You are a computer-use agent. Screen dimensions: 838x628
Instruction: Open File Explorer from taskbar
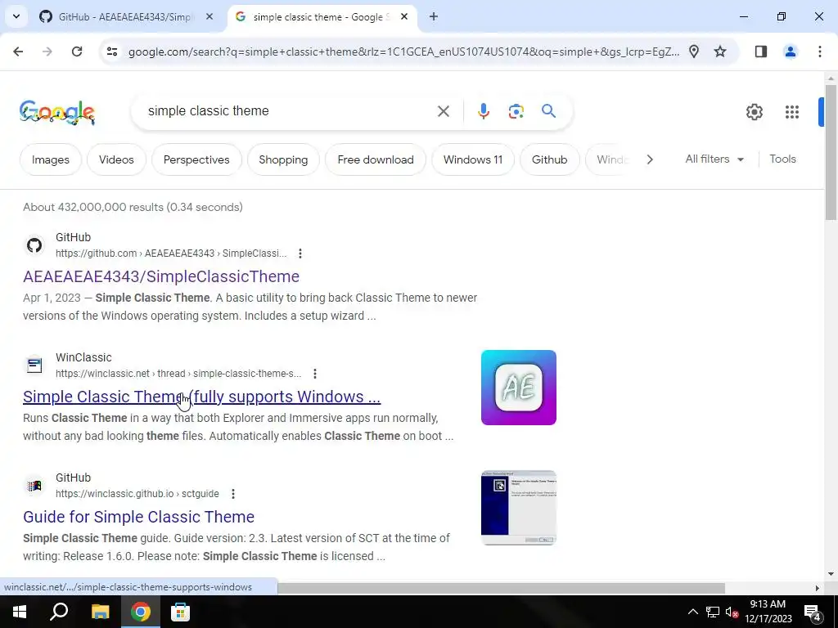coord(100,612)
